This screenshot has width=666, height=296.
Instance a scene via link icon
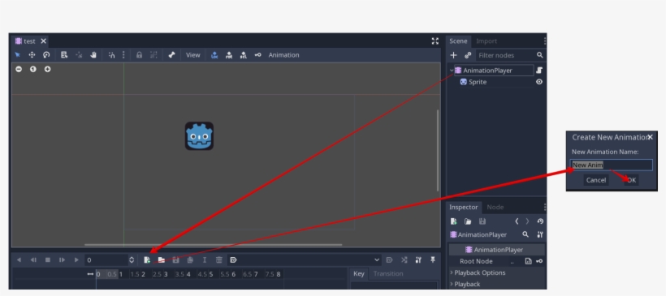click(468, 55)
